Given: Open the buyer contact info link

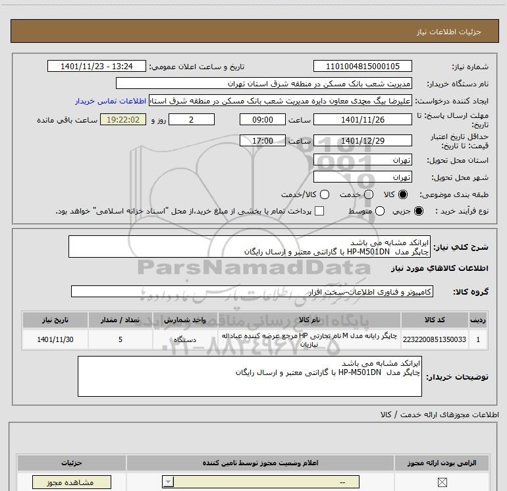Looking at the screenshot, I should click(111, 101).
